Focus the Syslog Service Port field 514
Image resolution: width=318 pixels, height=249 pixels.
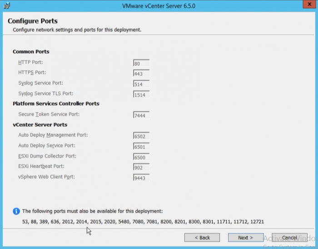click(x=141, y=84)
